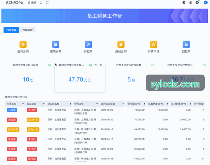The height and width of the screenshot is (165, 210).
Task: Click the date 2023-05-23
Action: click(x=107, y=159)
